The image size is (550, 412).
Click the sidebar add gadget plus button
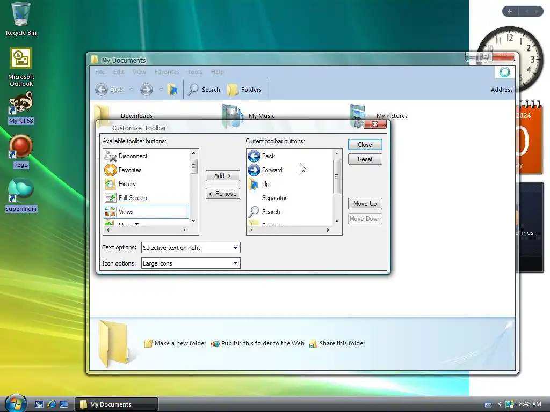(x=510, y=11)
